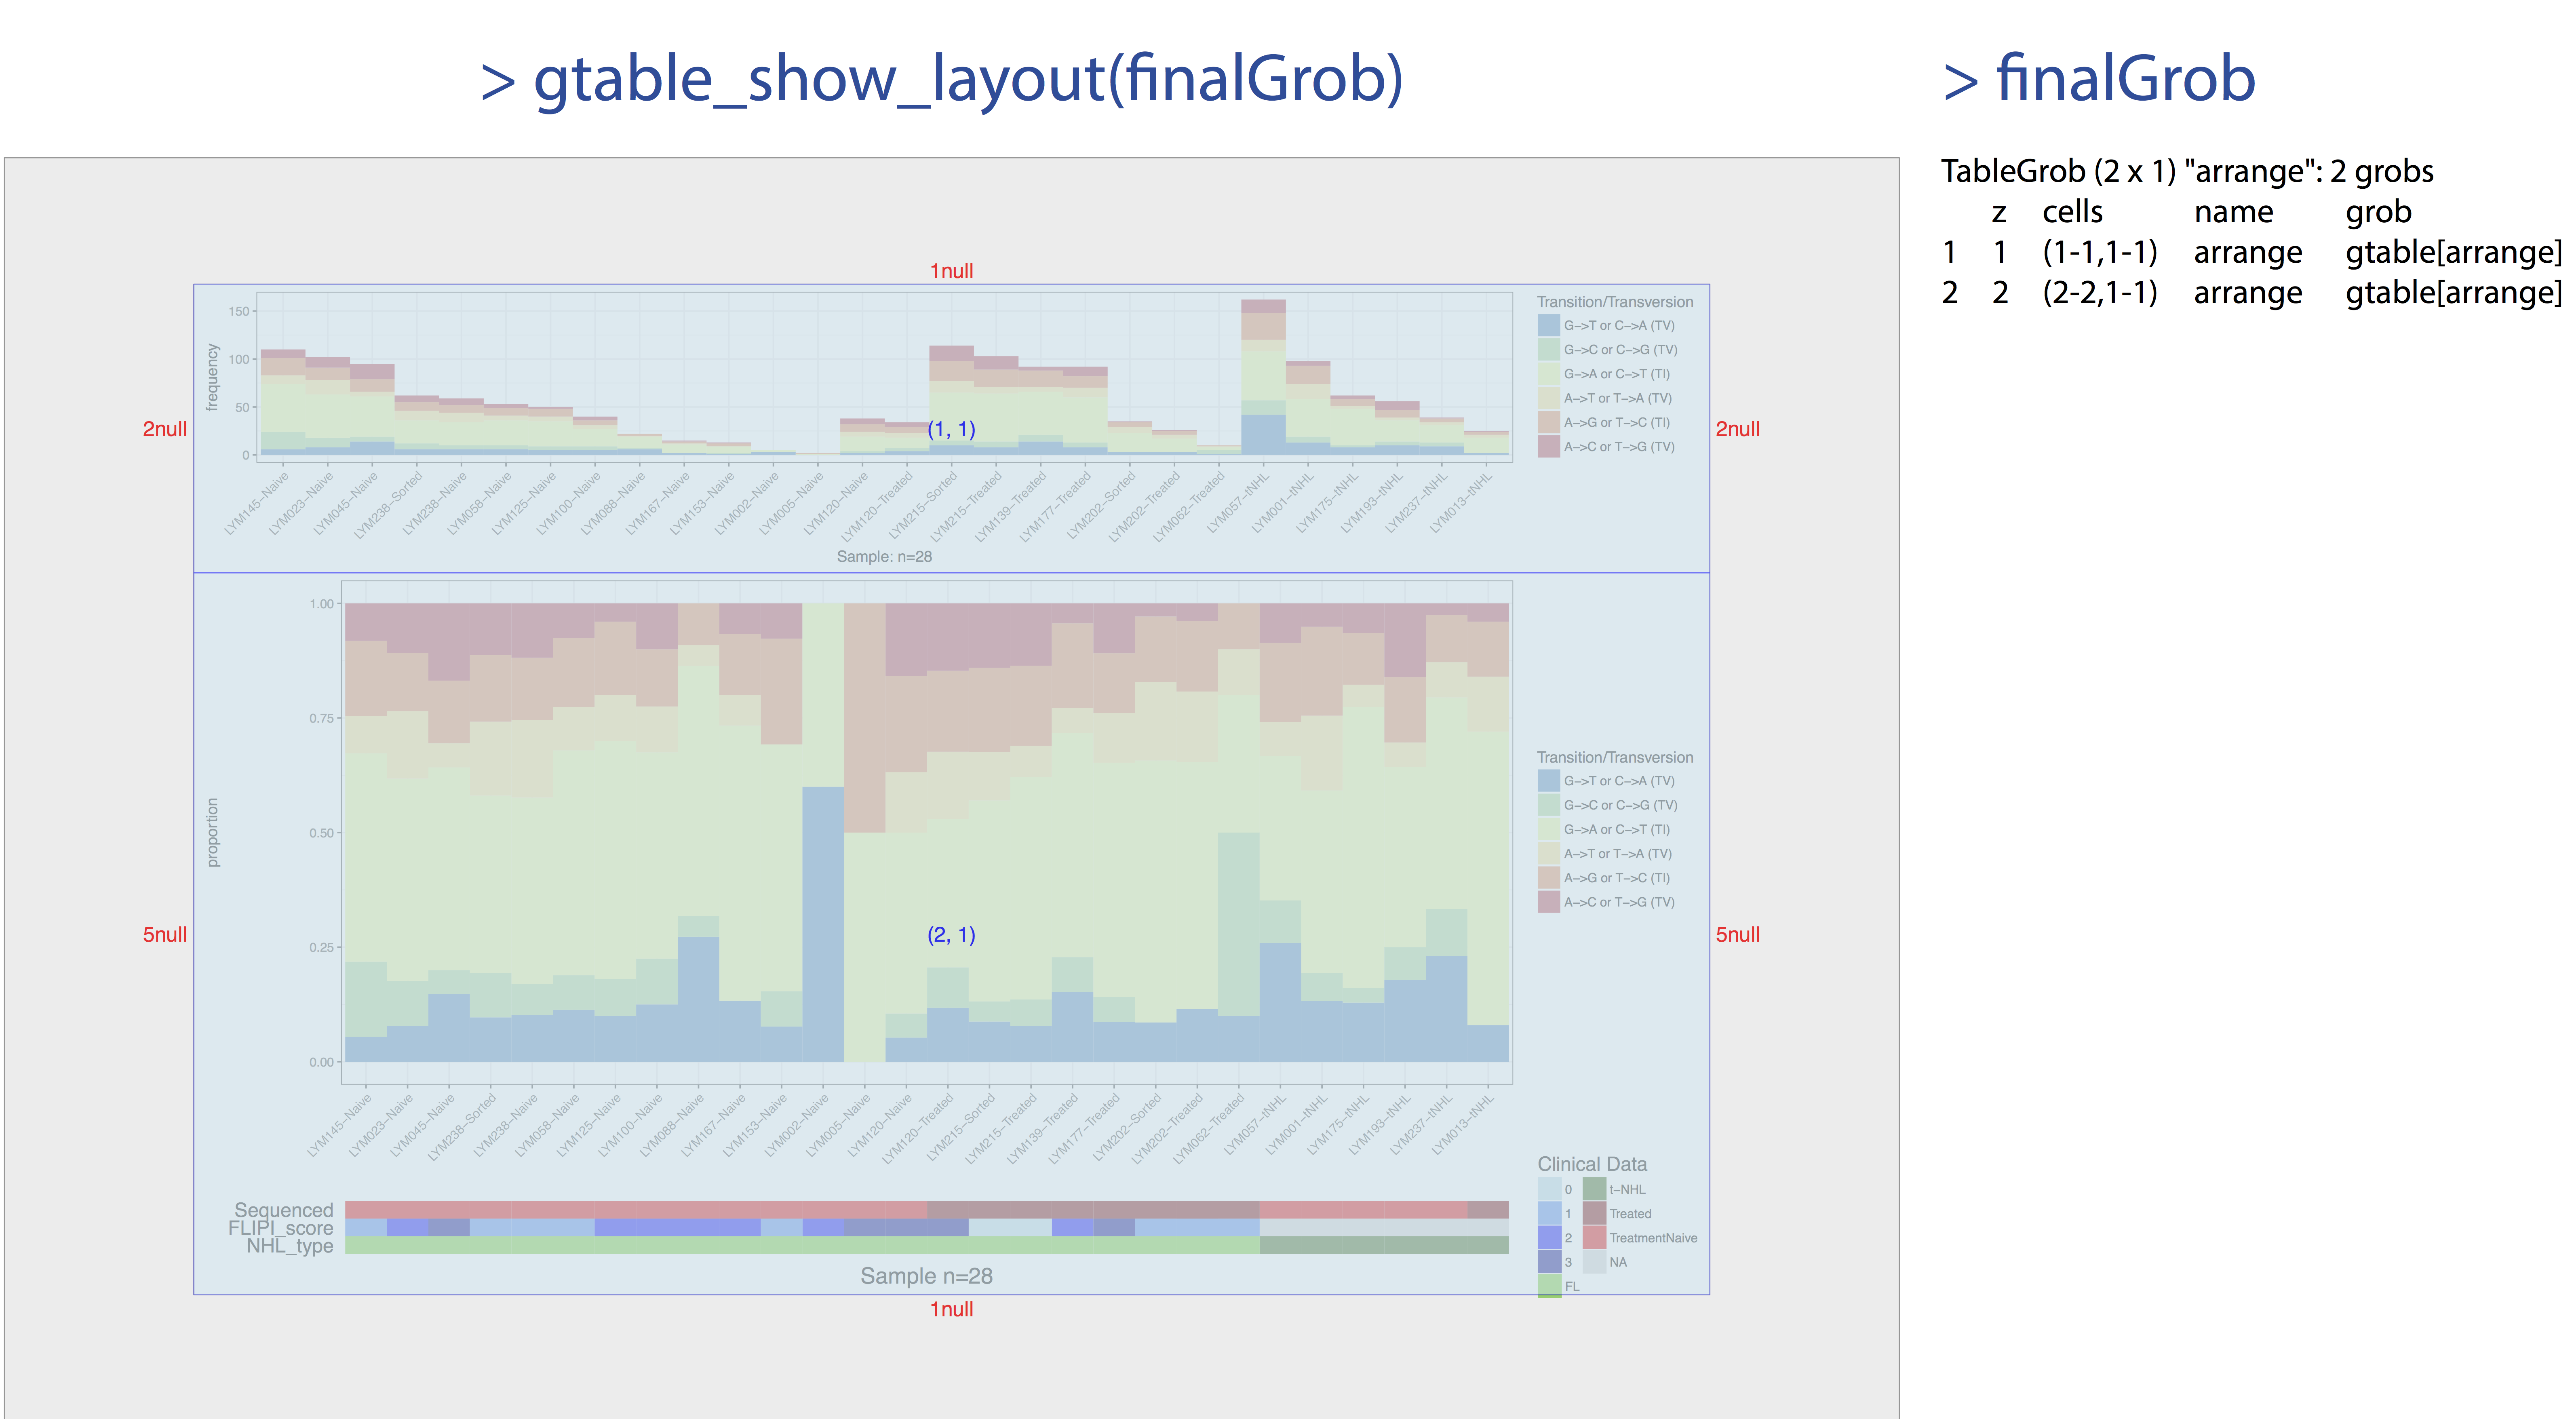The width and height of the screenshot is (2576, 1419).
Task: Click the 'frequency' y-axis title
Action: click(x=212, y=377)
